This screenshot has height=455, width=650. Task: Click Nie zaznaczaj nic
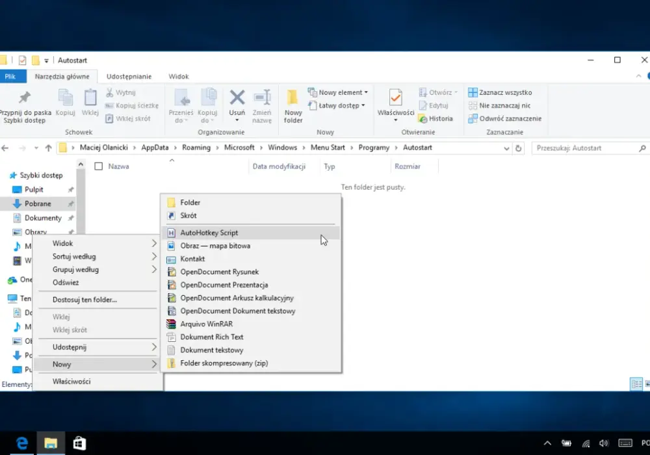click(x=499, y=106)
